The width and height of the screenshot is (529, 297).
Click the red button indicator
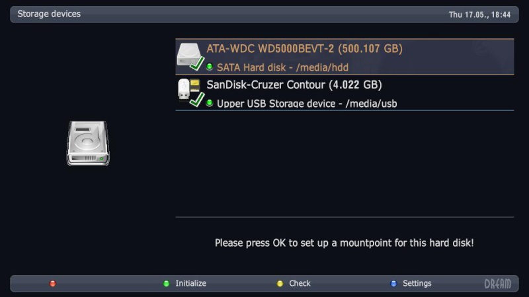click(53, 284)
